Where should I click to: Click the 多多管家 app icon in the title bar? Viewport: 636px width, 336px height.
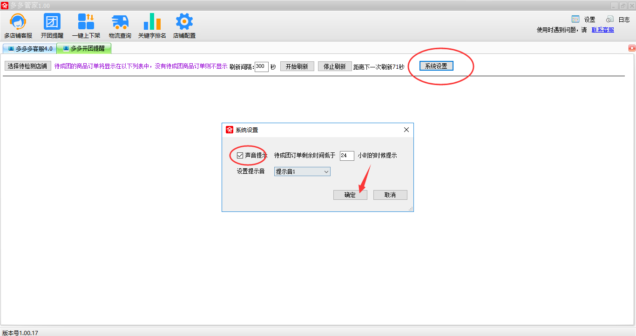(5, 5)
